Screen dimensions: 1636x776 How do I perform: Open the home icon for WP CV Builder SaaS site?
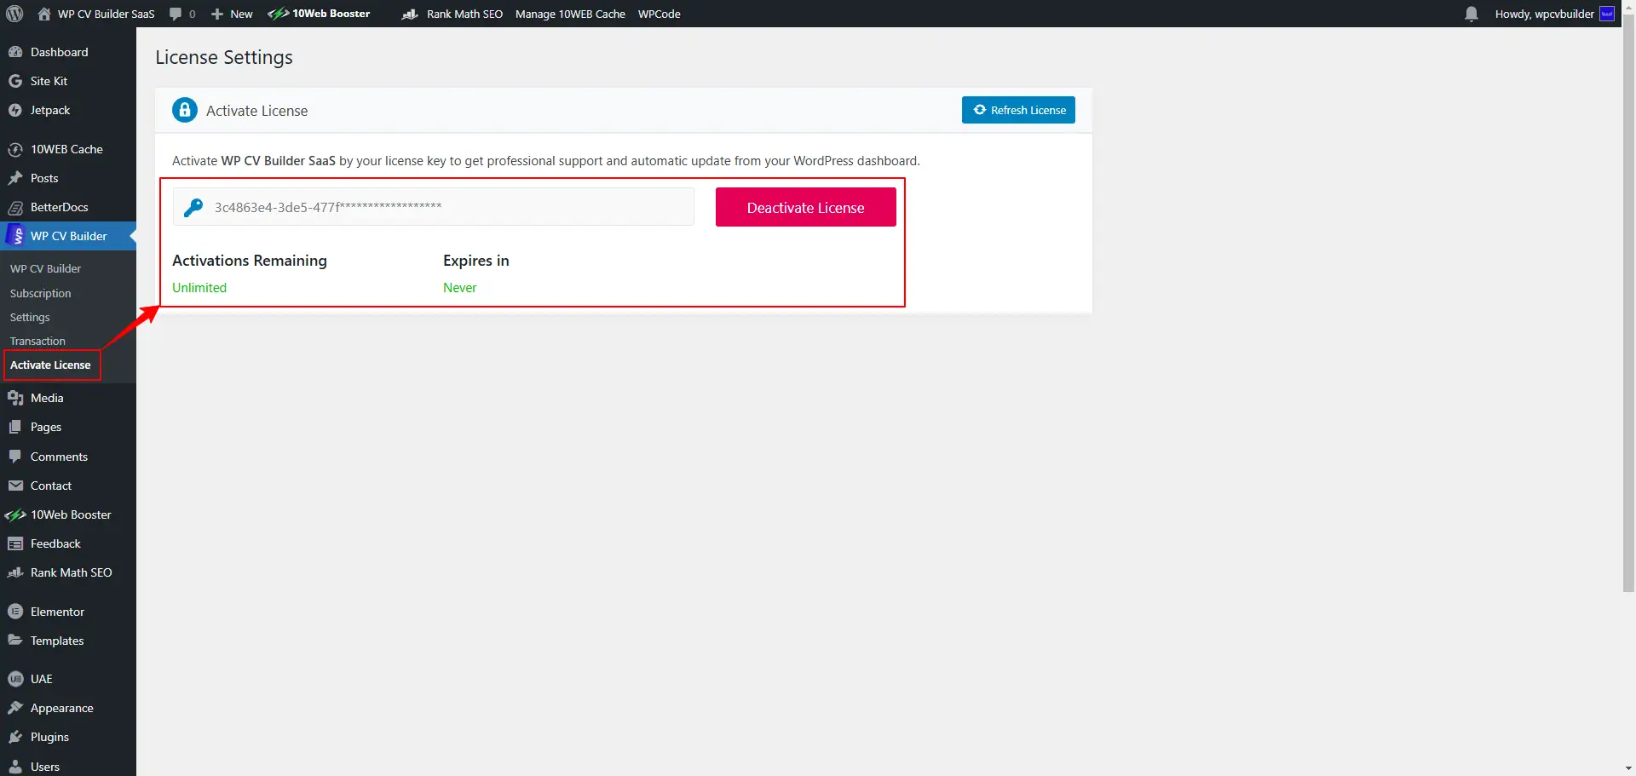[x=44, y=14]
